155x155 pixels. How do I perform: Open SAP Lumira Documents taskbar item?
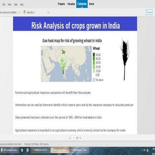pos(9,150)
